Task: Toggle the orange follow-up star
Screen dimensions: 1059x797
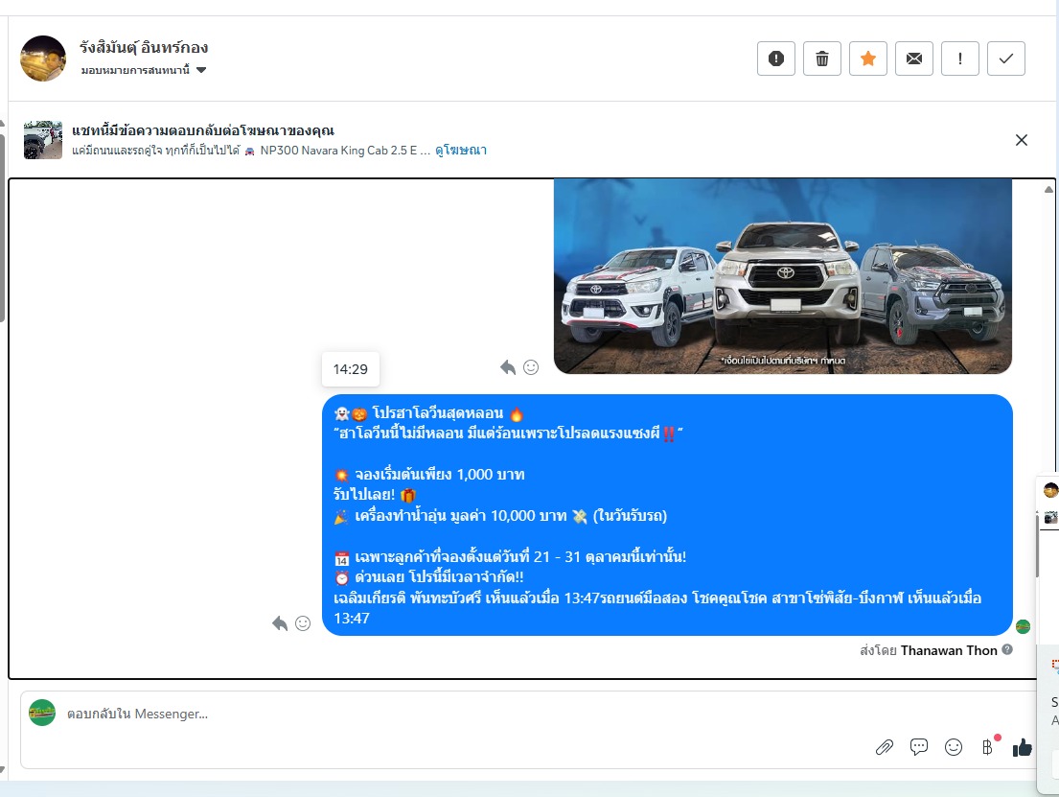Action: [867, 59]
